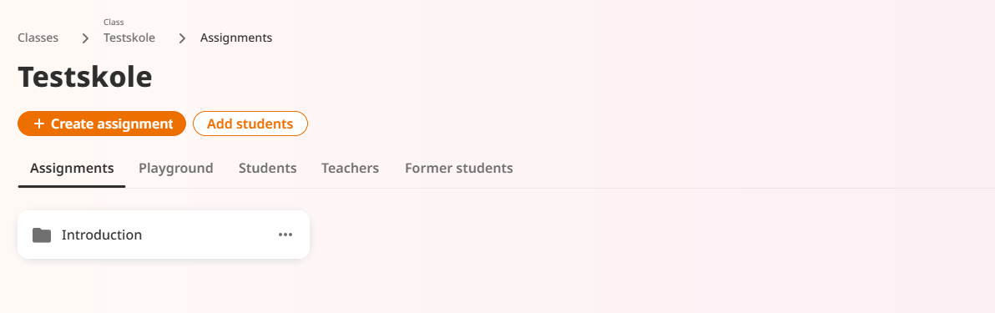The image size is (995, 313).
Task: Click the Create assignment button label
Action: [112, 124]
